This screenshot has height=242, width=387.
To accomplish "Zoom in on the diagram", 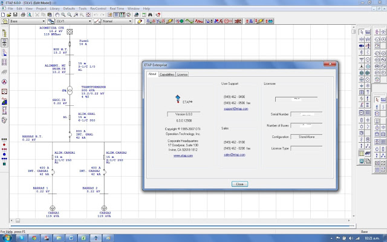I will click(x=63, y=15).
